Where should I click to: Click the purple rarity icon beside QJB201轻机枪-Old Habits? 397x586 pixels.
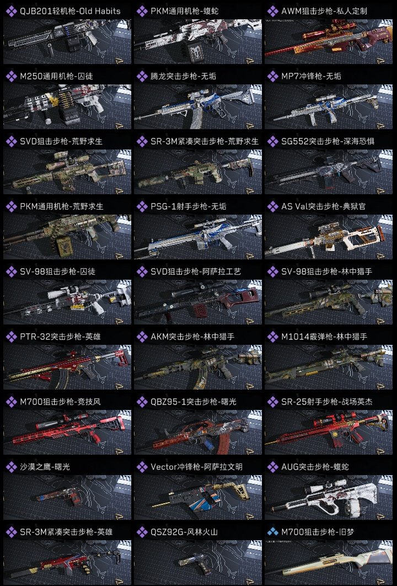[12, 11]
